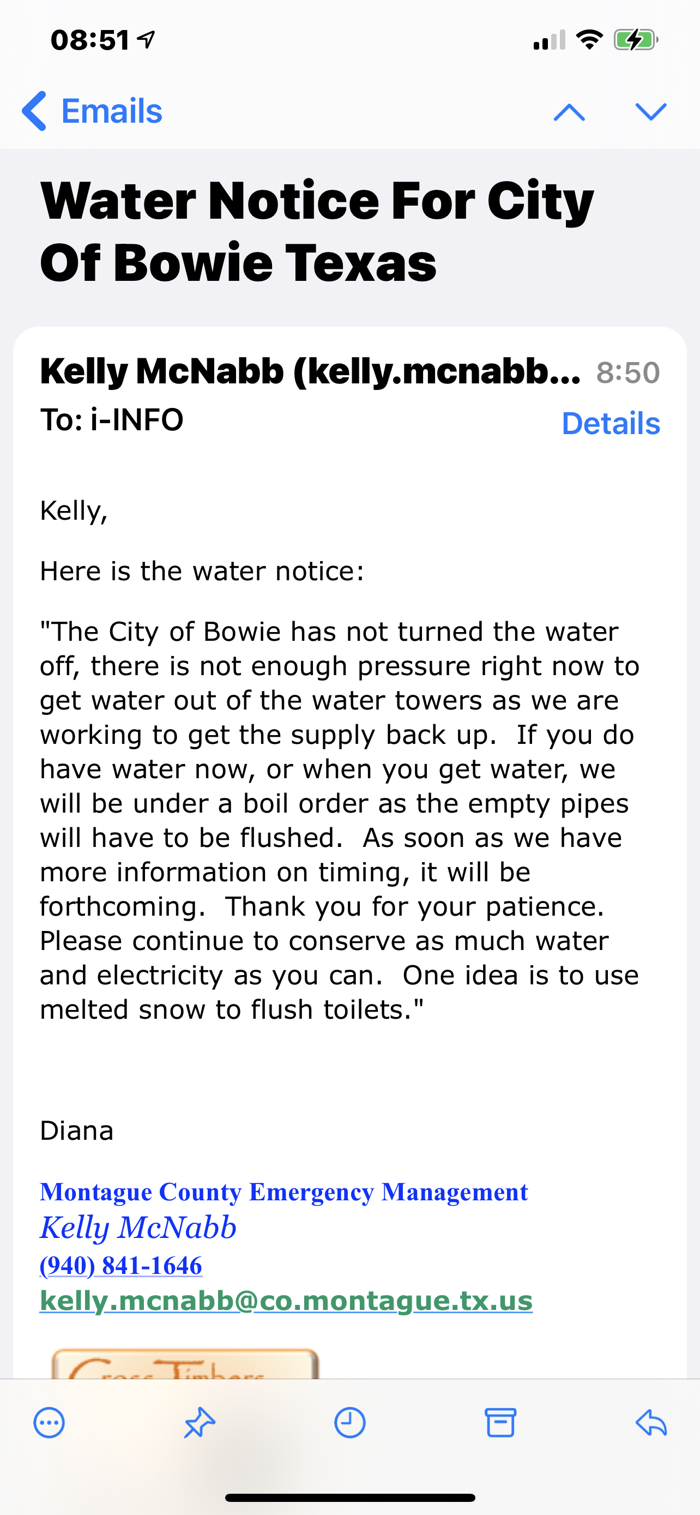Snooze email with the clock icon
The height and width of the screenshot is (1515, 700).
coord(349,1423)
